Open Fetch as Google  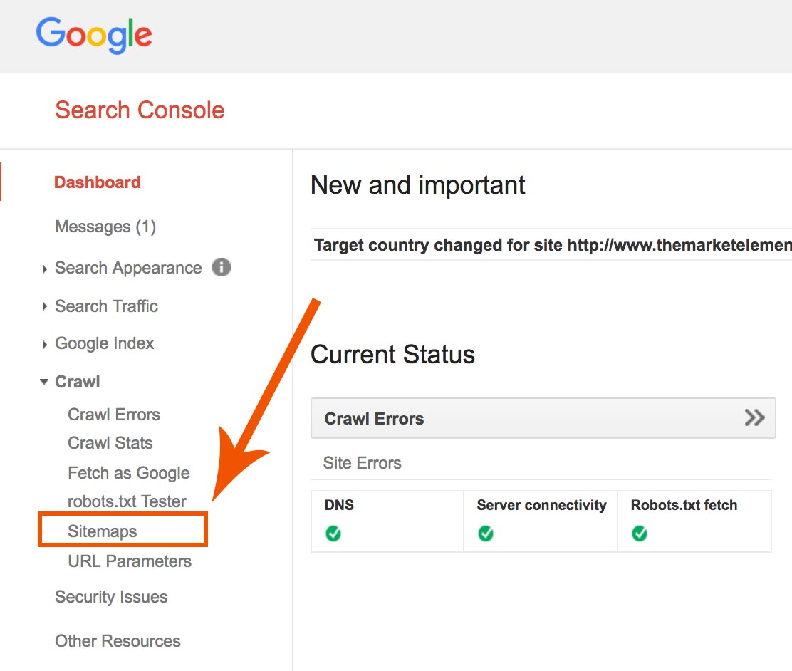pyautogui.click(x=129, y=473)
